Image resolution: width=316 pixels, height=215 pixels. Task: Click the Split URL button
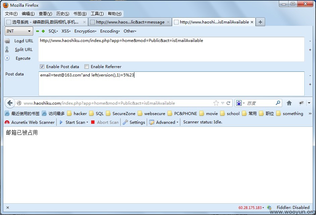click(23, 49)
